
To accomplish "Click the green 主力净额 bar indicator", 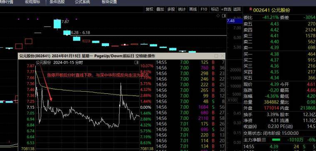I will pyautogui.click(x=276, y=139).
